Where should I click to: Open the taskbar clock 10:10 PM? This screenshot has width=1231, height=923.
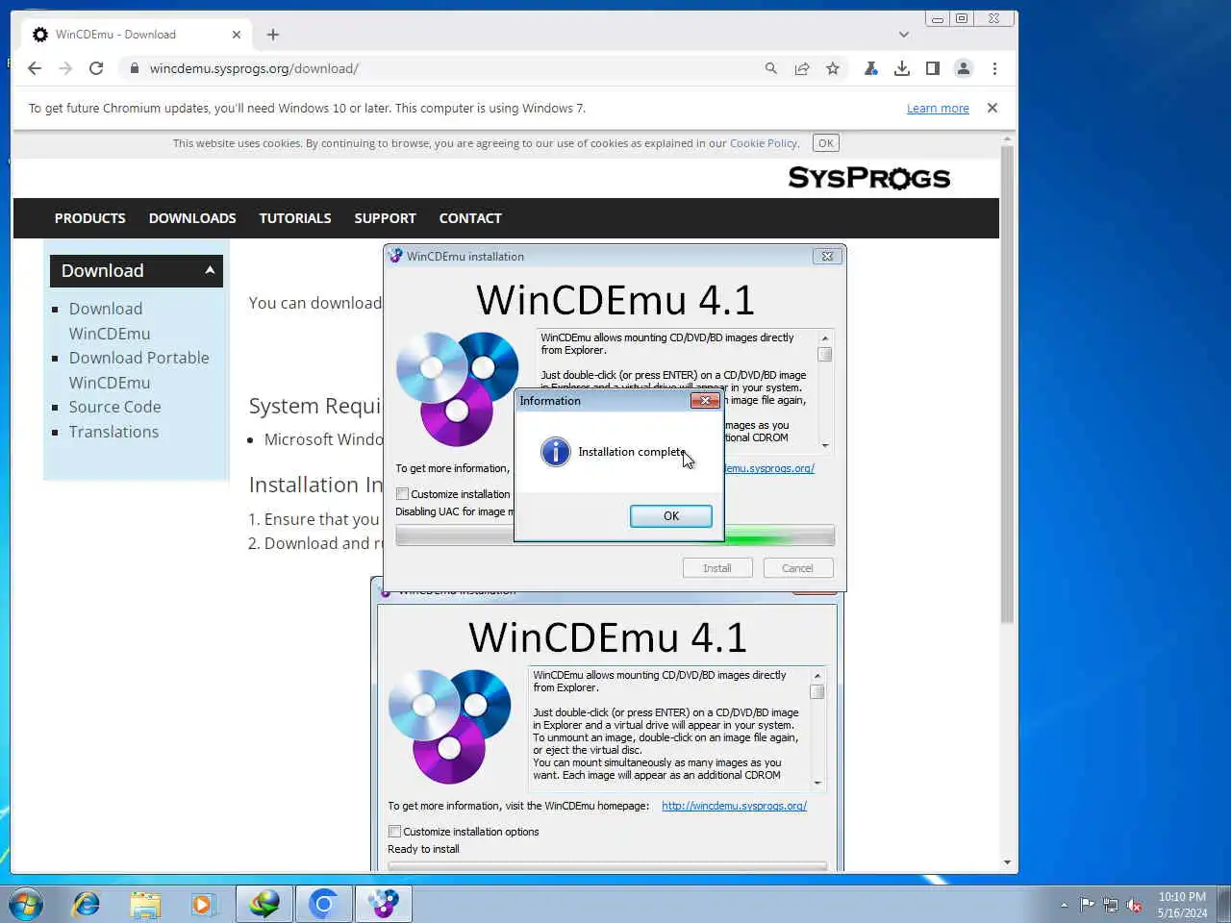point(1182,905)
